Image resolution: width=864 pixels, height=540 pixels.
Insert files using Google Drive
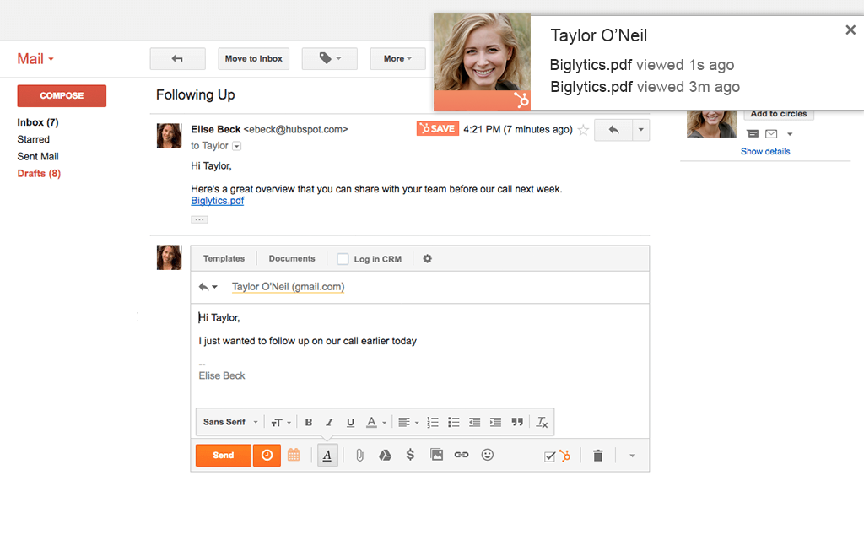coord(385,455)
